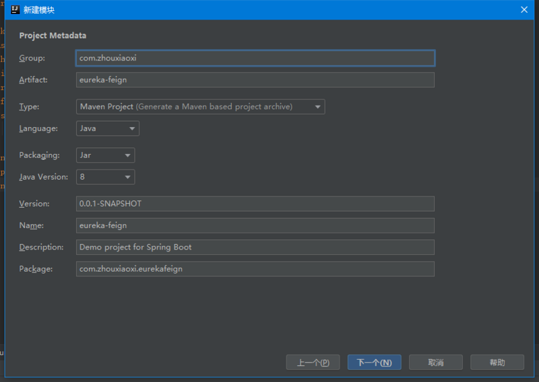Focus the Artifact text field
Screen dimensions: 539x382
tap(255, 79)
